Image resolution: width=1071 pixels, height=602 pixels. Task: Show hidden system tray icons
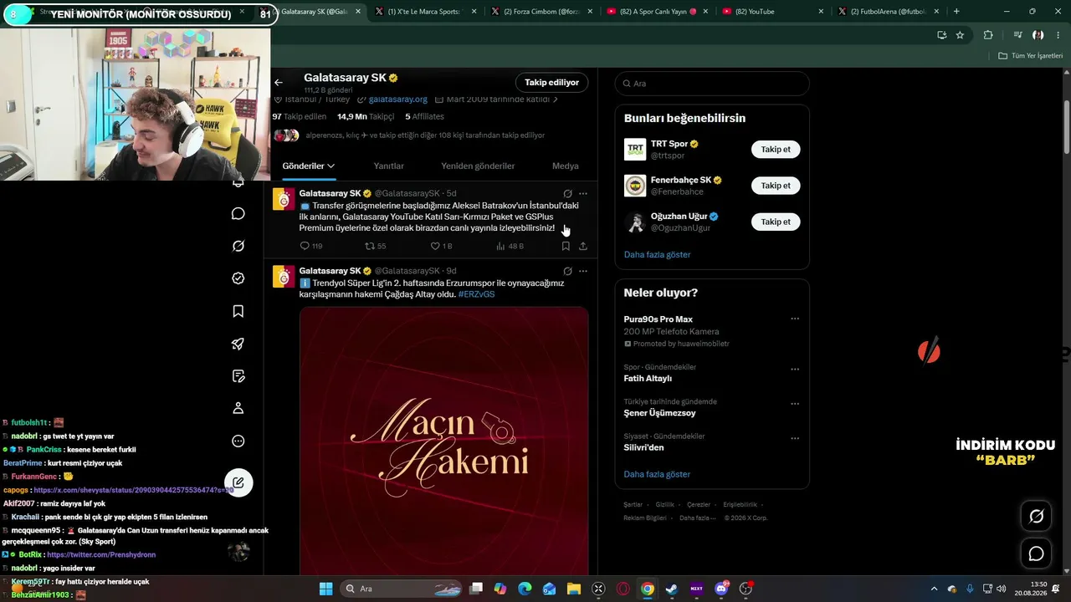pos(934,589)
